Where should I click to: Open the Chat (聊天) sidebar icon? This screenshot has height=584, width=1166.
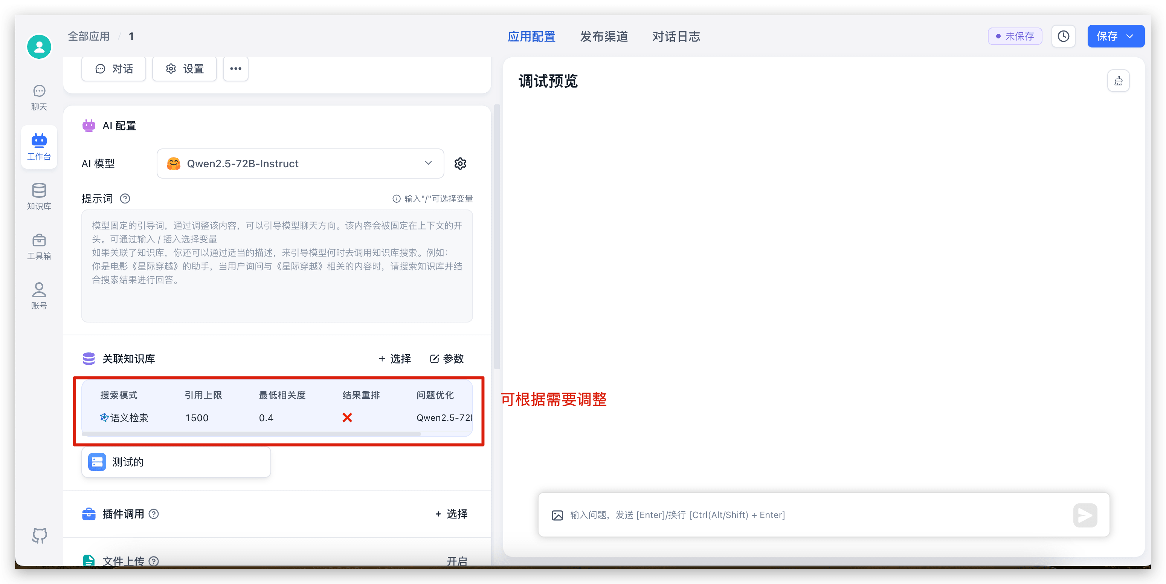(x=39, y=97)
